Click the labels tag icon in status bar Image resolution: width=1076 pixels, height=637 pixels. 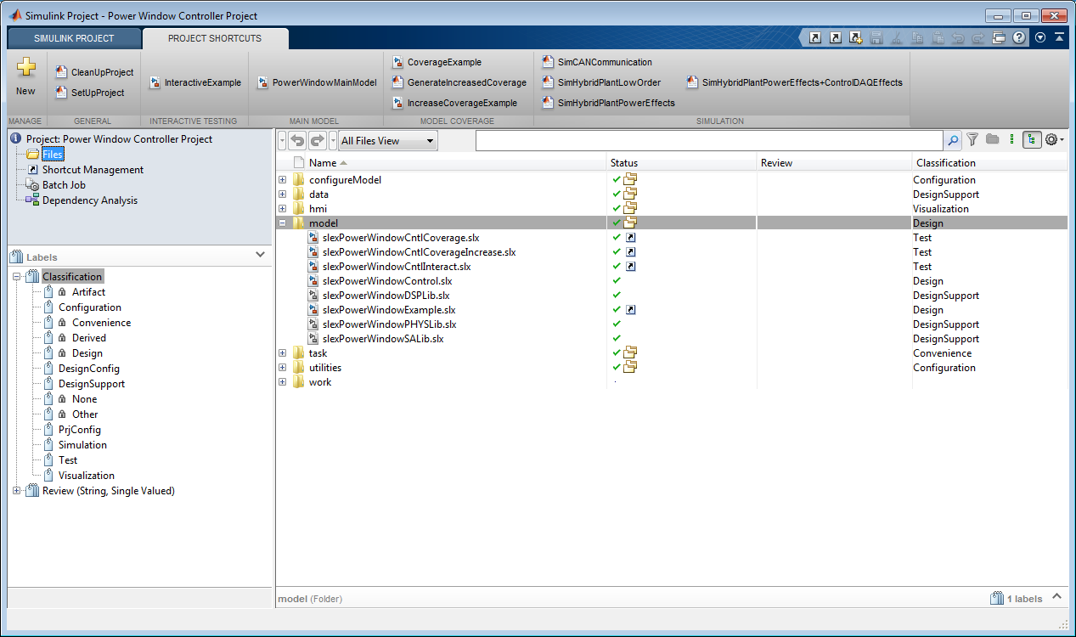click(996, 599)
